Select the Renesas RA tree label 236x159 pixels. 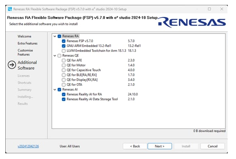point(71,36)
